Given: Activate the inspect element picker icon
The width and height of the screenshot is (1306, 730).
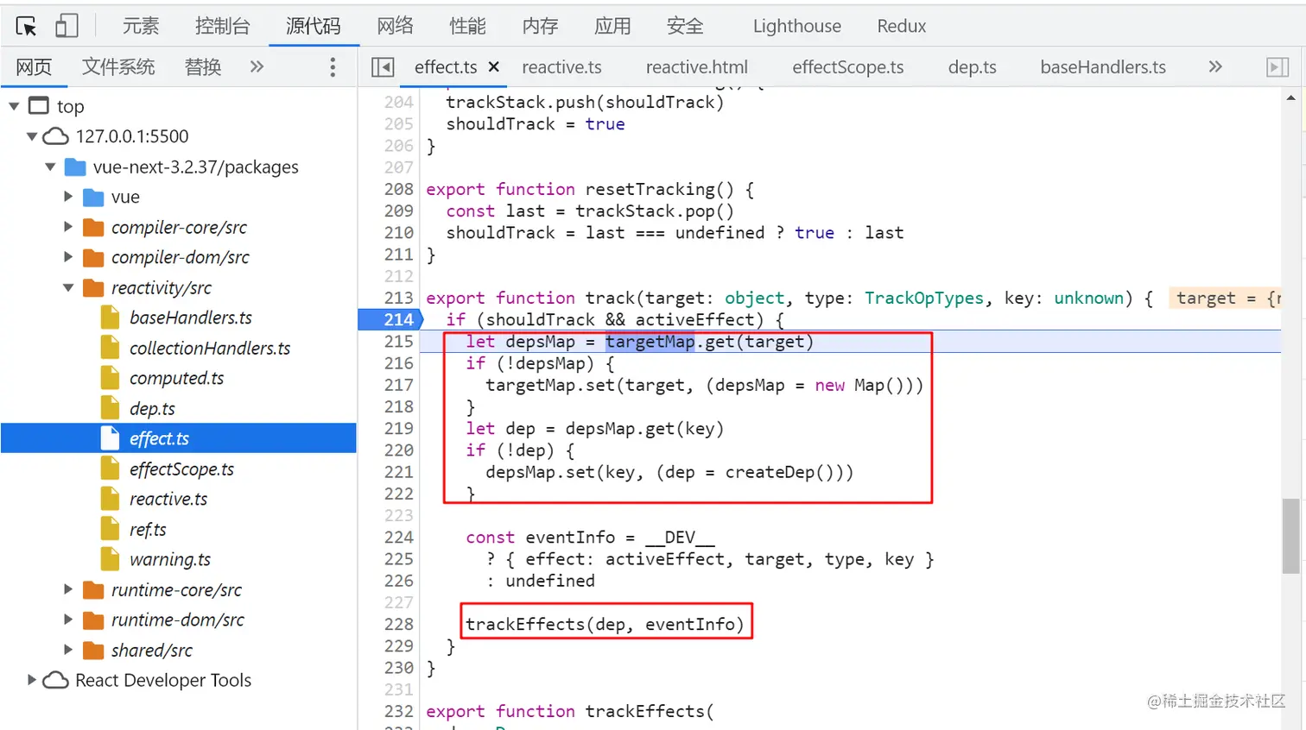Looking at the screenshot, I should (26, 26).
